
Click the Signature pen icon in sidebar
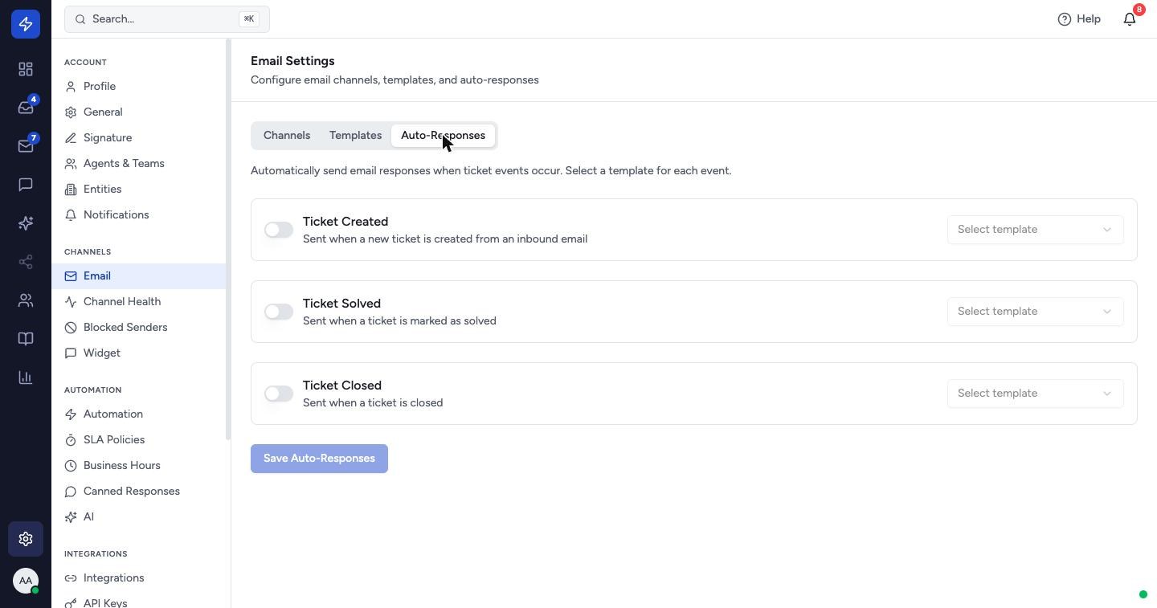click(x=71, y=137)
